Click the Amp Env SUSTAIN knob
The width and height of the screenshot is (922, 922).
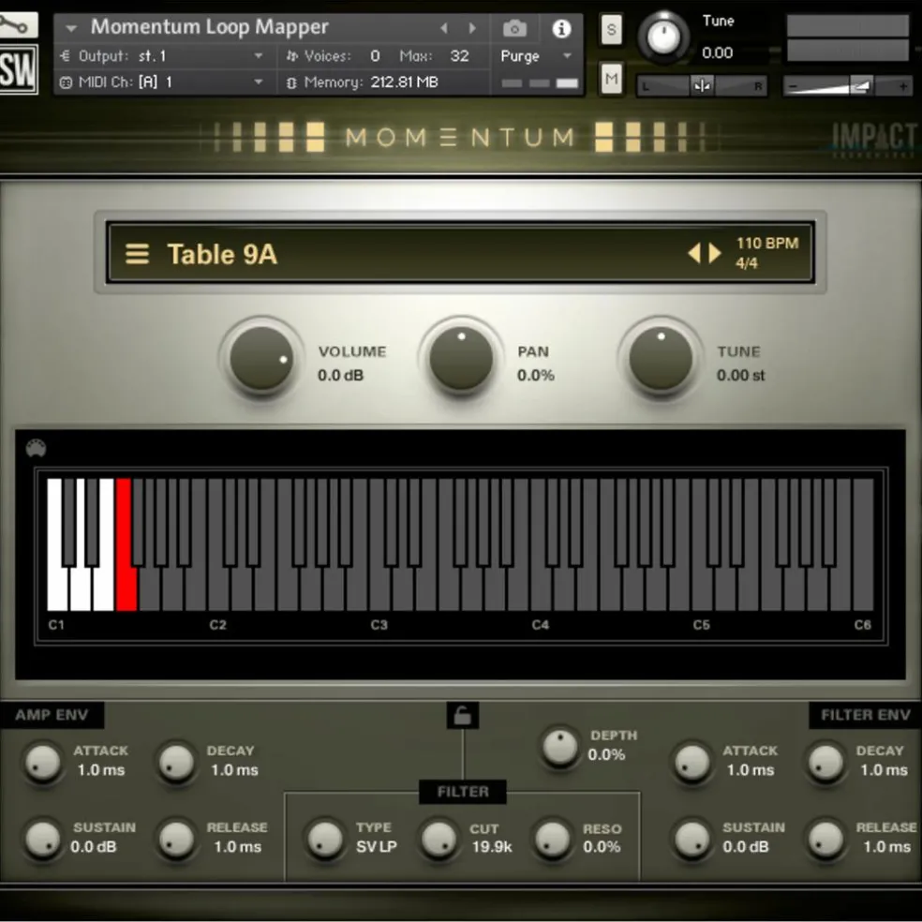pos(43,839)
